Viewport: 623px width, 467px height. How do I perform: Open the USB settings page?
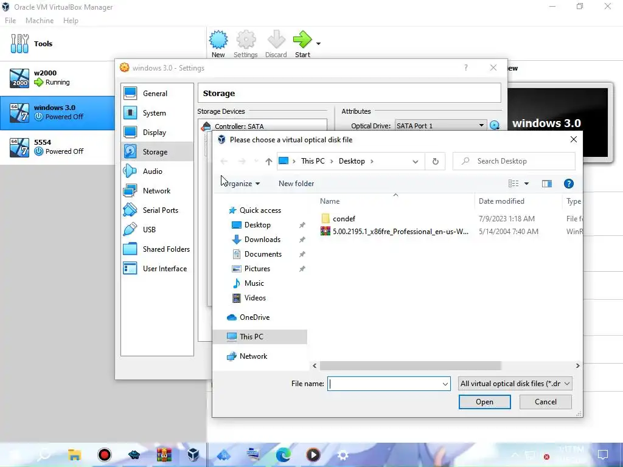[x=158, y=229]
